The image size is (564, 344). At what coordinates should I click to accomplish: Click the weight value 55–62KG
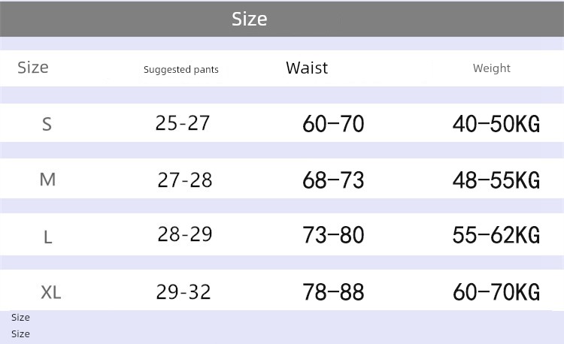(x=496, y=235)
